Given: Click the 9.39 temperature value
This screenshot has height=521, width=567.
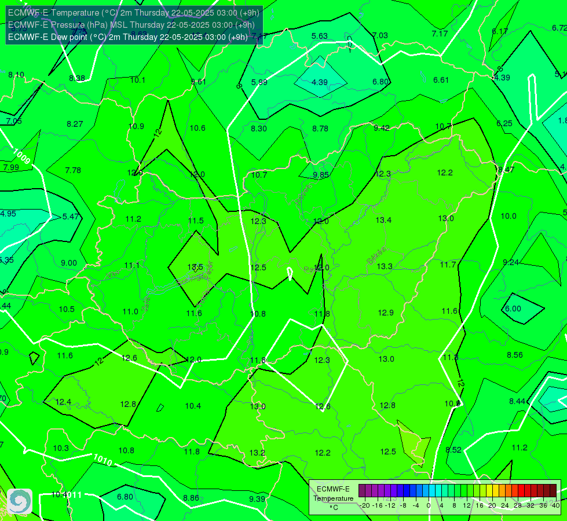Looking at the screenshot, I should (x=257, y=500).
